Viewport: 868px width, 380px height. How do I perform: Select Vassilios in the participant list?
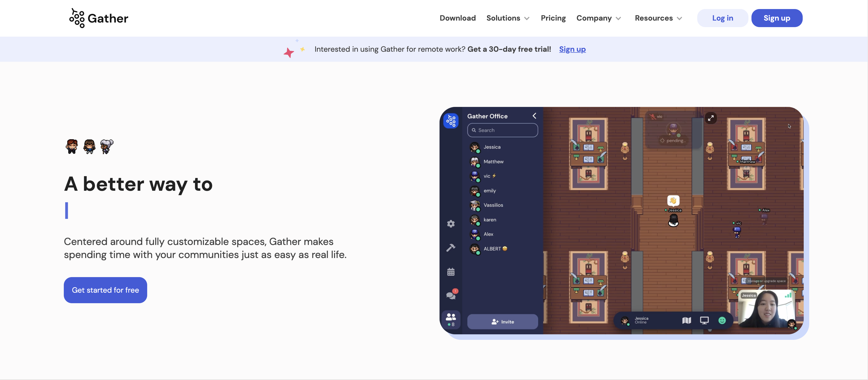click(493, 205)
